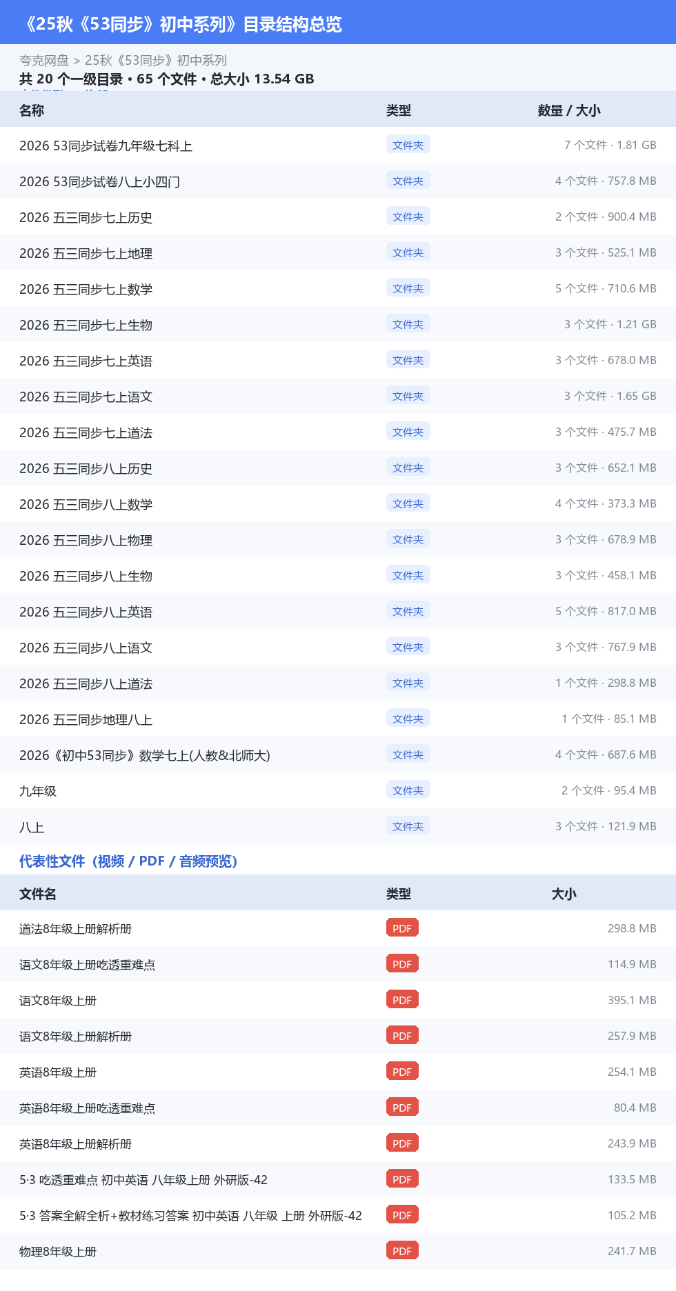Open the 2026 五三同步八上语文 entry
This screenshot has width=676, height=1291.
pyautogui.click(x=86, y=648)
